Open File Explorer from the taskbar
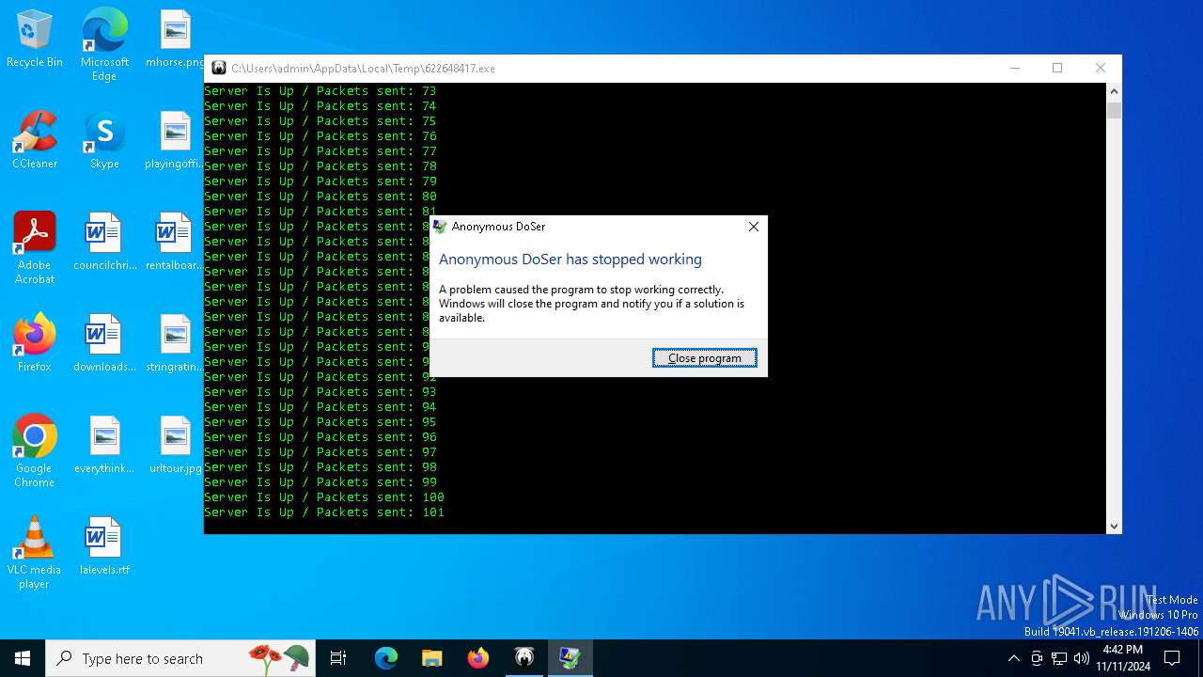Image resolution: width=1203 pixels, height=677 pixels. pos(432,658)
